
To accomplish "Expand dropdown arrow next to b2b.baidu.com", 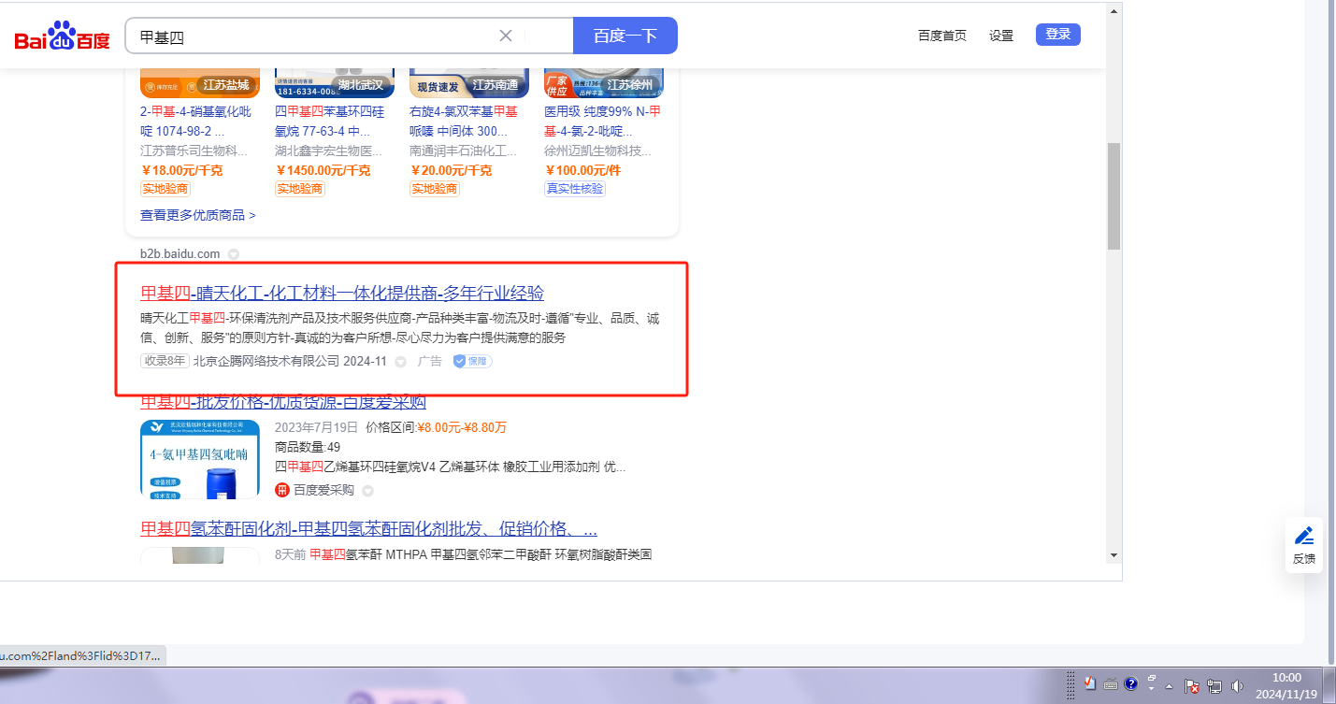I will pos(234,253).
